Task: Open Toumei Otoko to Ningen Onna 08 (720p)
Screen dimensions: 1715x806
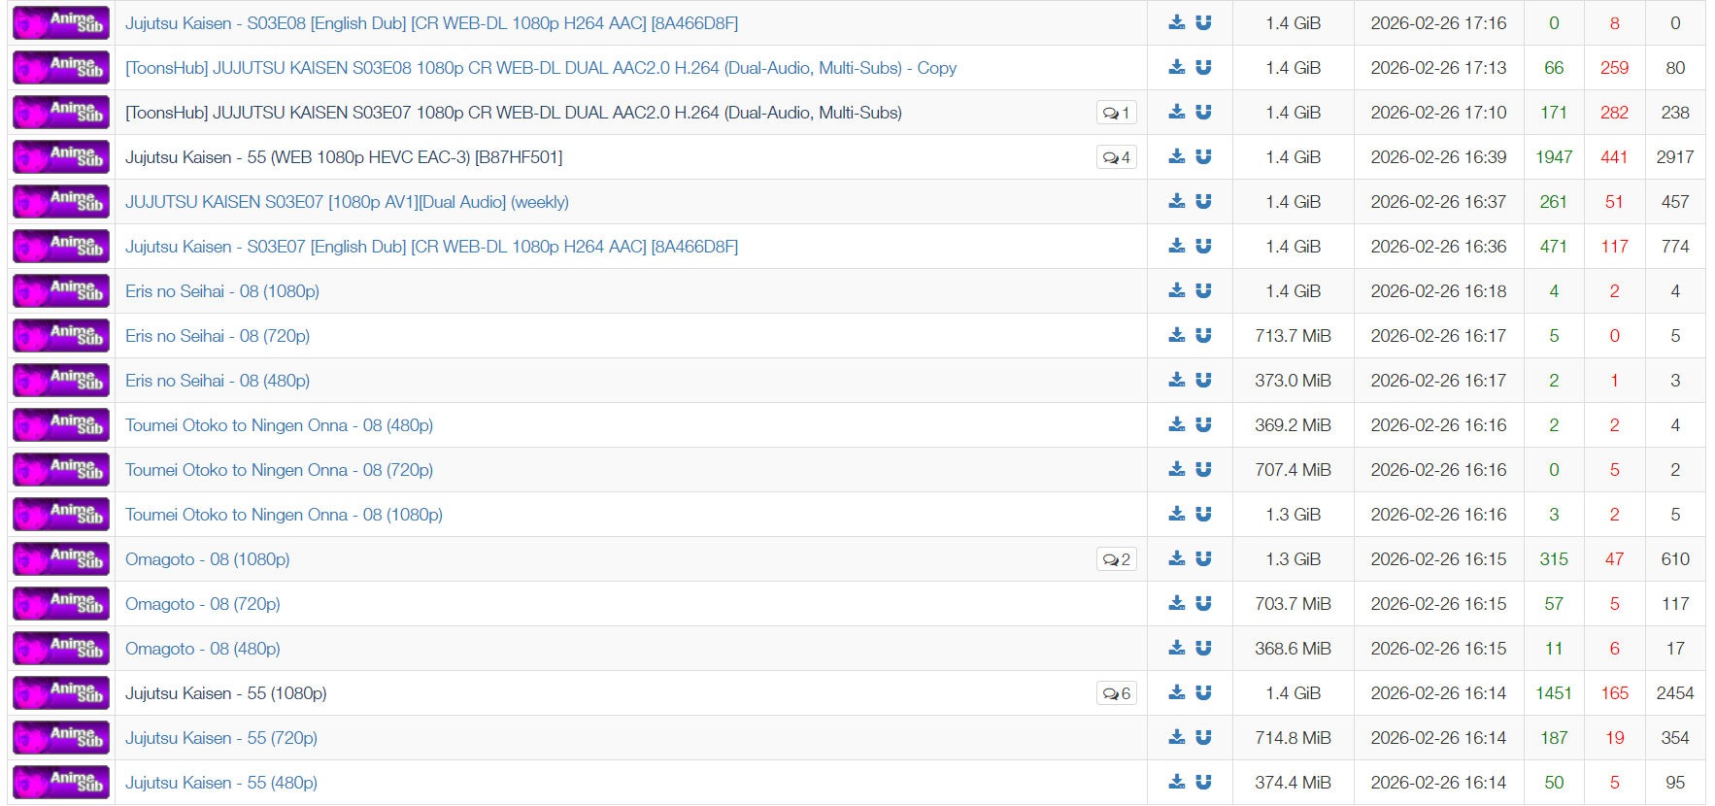Action: click(279, 470)
